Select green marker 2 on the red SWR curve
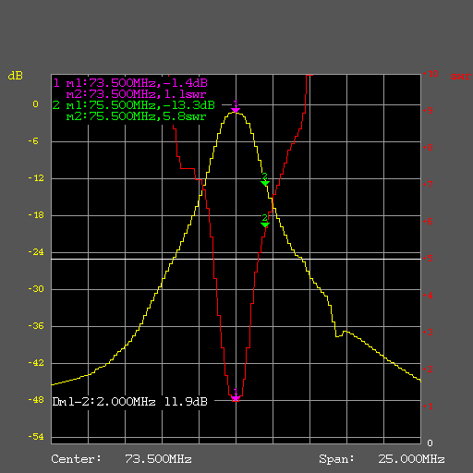 pyautogui.click(x=265, y=222)
